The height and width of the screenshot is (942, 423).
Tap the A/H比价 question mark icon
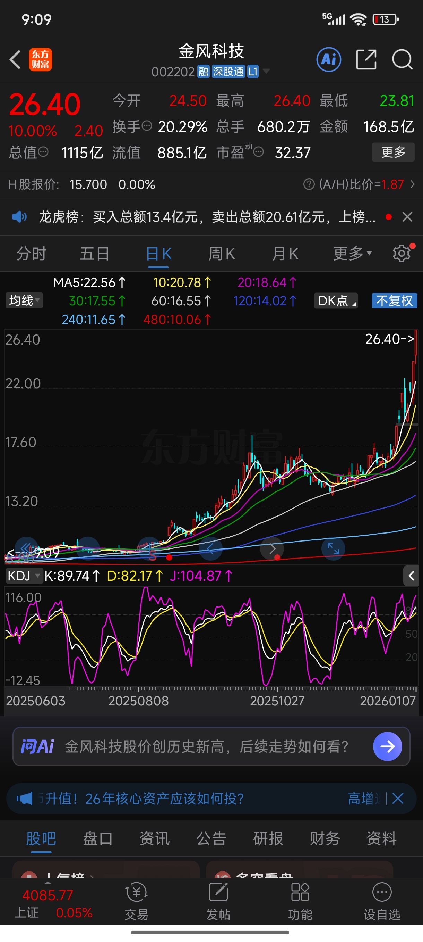click(x=309, y=184)
